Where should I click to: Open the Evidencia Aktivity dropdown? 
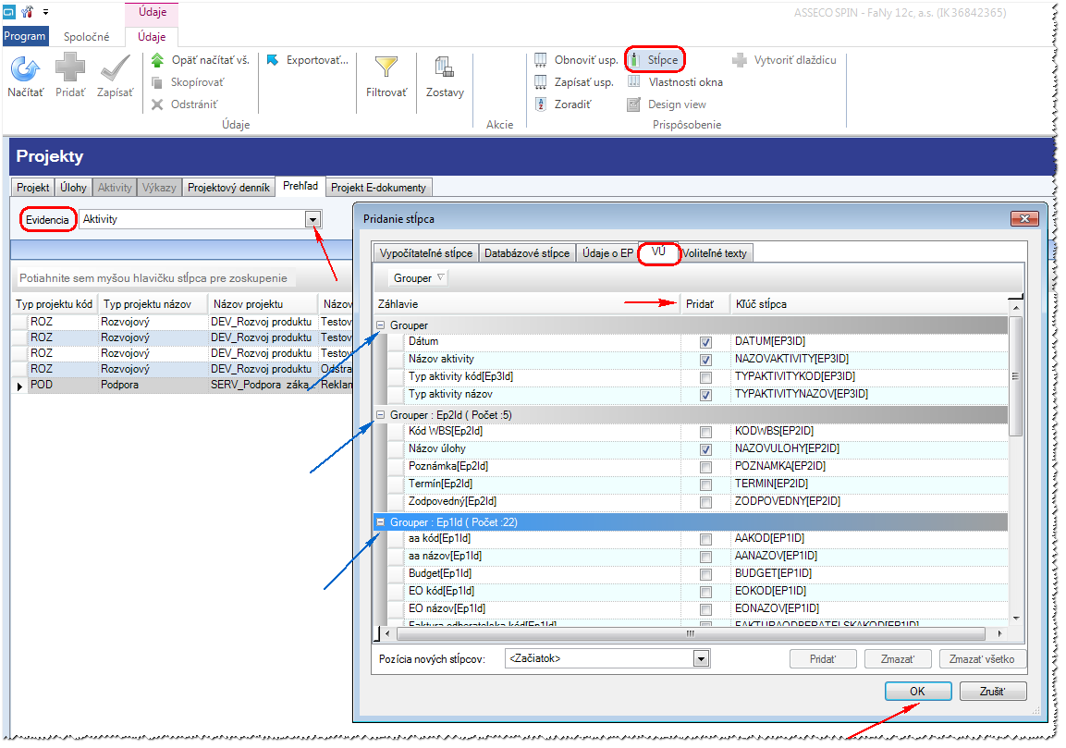(312, 220)
